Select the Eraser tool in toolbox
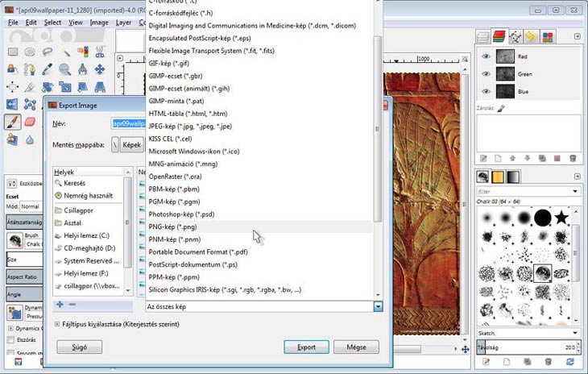 click(31, 122)
